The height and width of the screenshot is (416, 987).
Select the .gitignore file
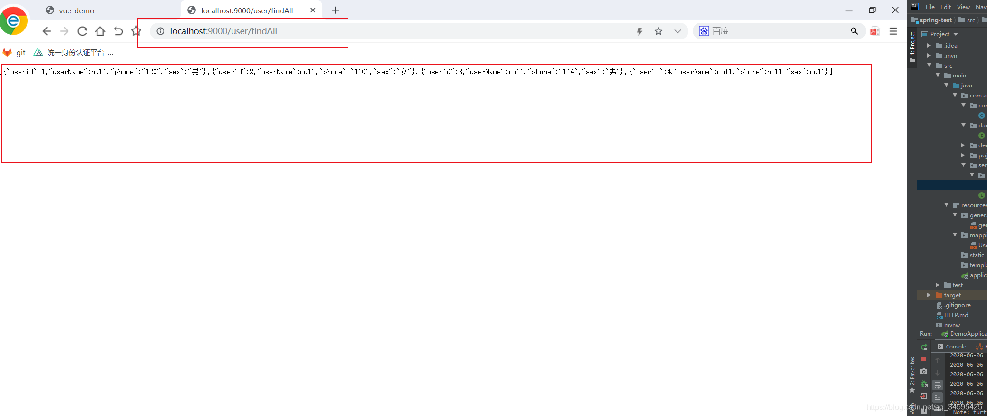(953, 305)
